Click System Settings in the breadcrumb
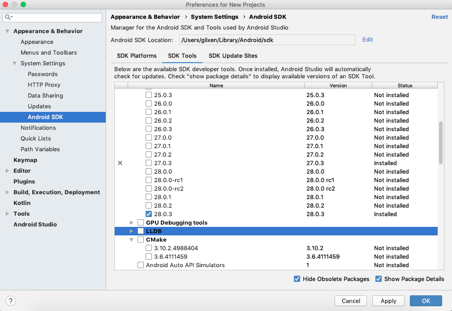The height and width of the screenshot is (311, 452). pyautogui.click(x=215, y=17)
